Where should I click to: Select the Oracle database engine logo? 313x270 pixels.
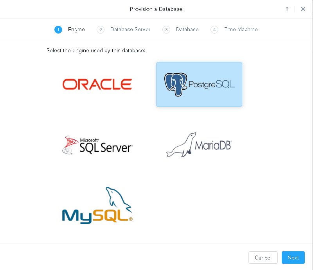[97, 84]
